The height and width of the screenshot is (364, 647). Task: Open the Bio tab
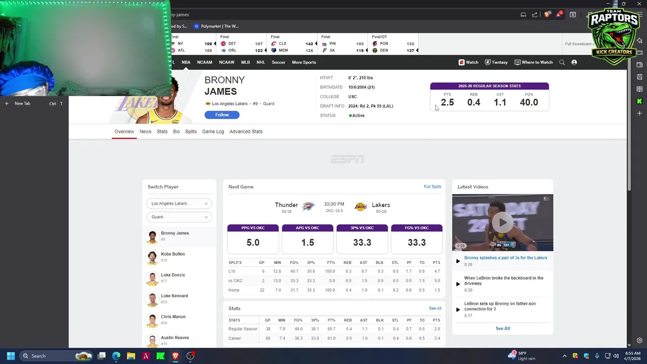click(x=176, y=131)
